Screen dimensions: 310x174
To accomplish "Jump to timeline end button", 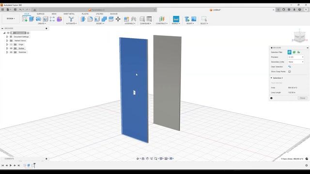I will [19, 165].
